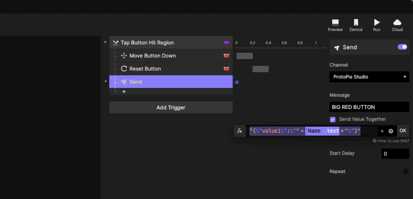Click the red layer indicator on Reset Button
The height and width of the screenshot is (199, 413).
pos(226,69)
